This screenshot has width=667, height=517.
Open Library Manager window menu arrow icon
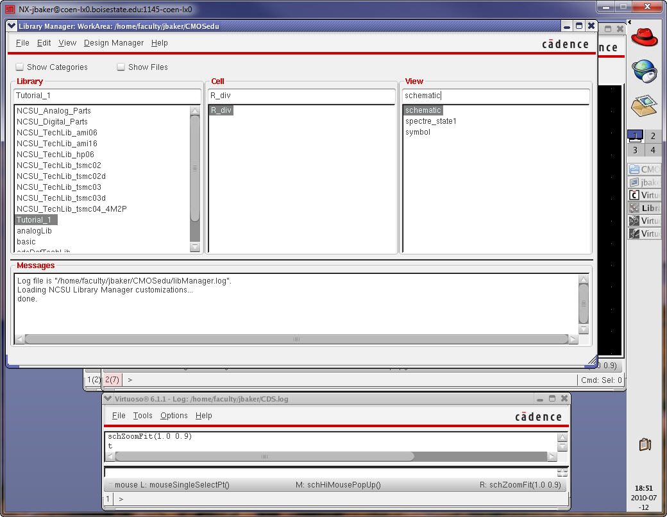(12, 26)
